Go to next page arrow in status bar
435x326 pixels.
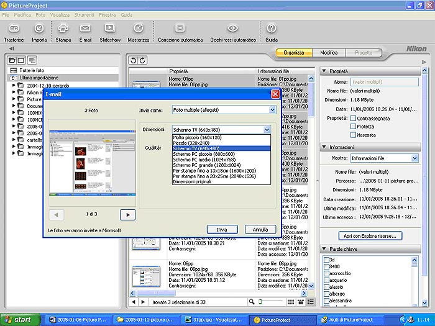pyautogui.click(x=143, y=302)
